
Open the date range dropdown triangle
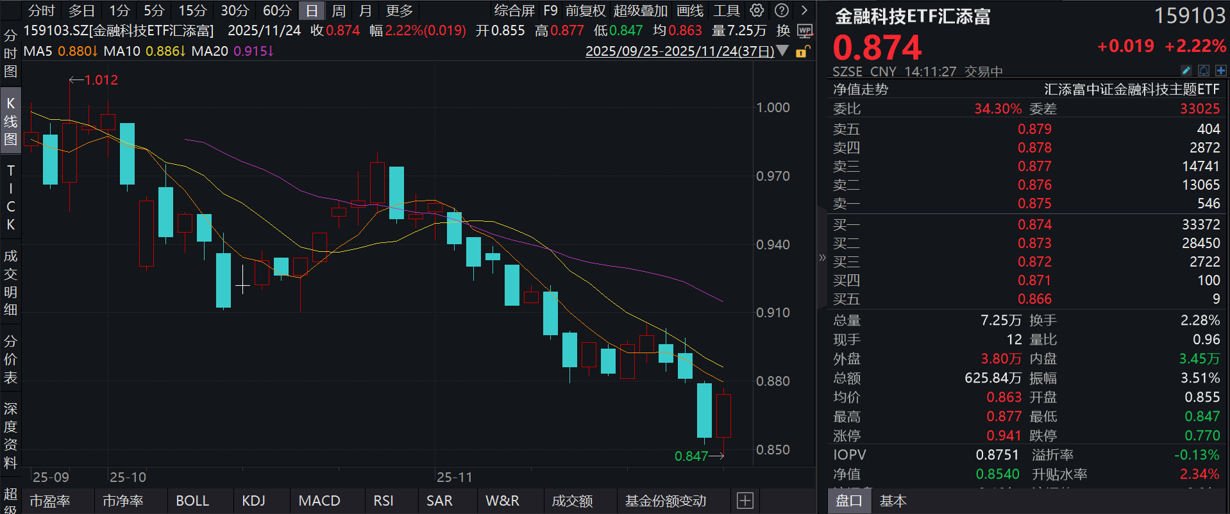coord(782,51)
